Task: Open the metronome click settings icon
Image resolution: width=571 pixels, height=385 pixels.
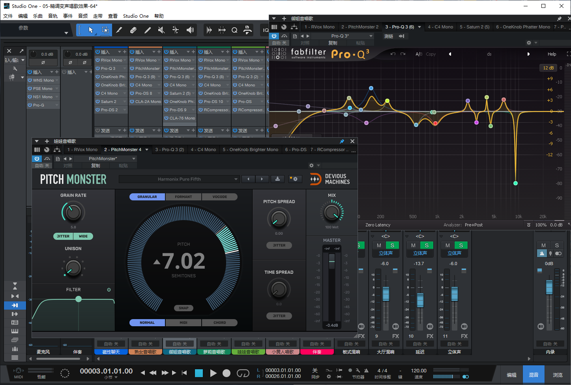Action: coord(358,371)
